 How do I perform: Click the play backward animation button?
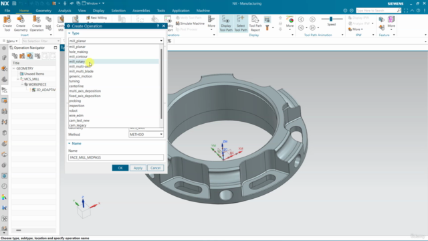tap(301, 19)
